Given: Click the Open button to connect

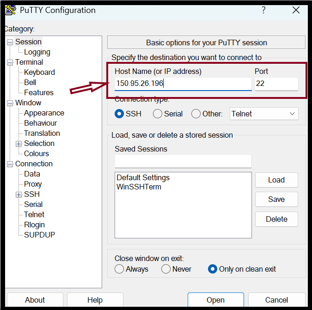Looking at the screenshot, I should [x=216, y=300].
